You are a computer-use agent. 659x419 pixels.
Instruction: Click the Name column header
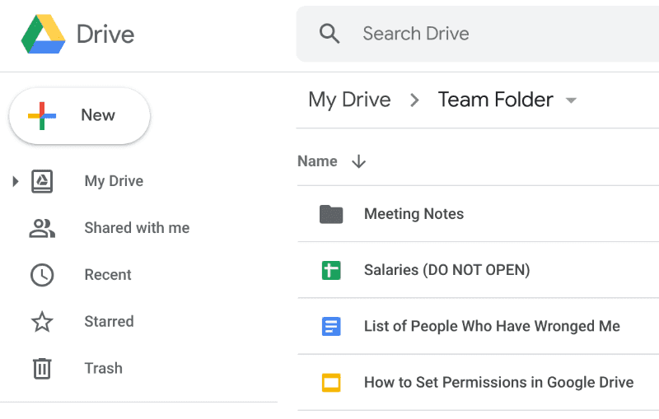coord(317,161)
